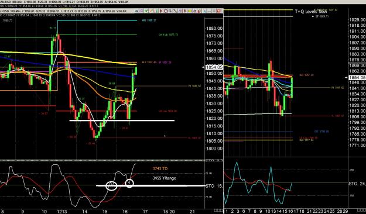The image size is (366, 214).
Task: Click the red down-arrow toolbar icon
Action: 185,11
